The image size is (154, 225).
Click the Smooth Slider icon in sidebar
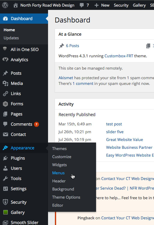point(5,222)
